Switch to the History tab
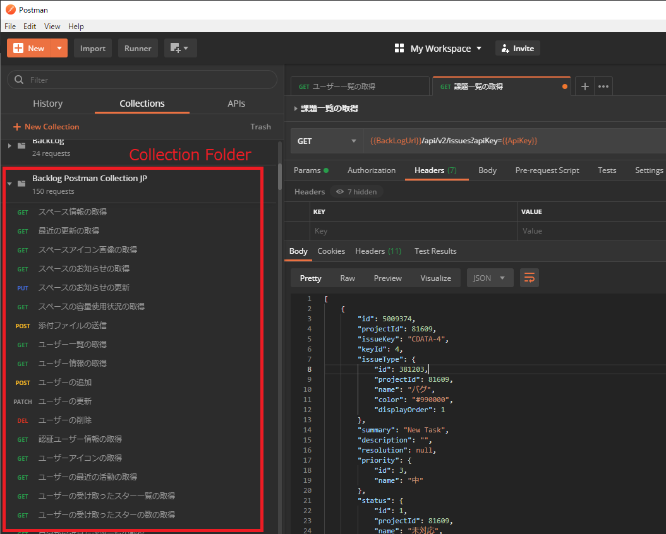Viewport: 666px width, 534px height. (47, 104)
